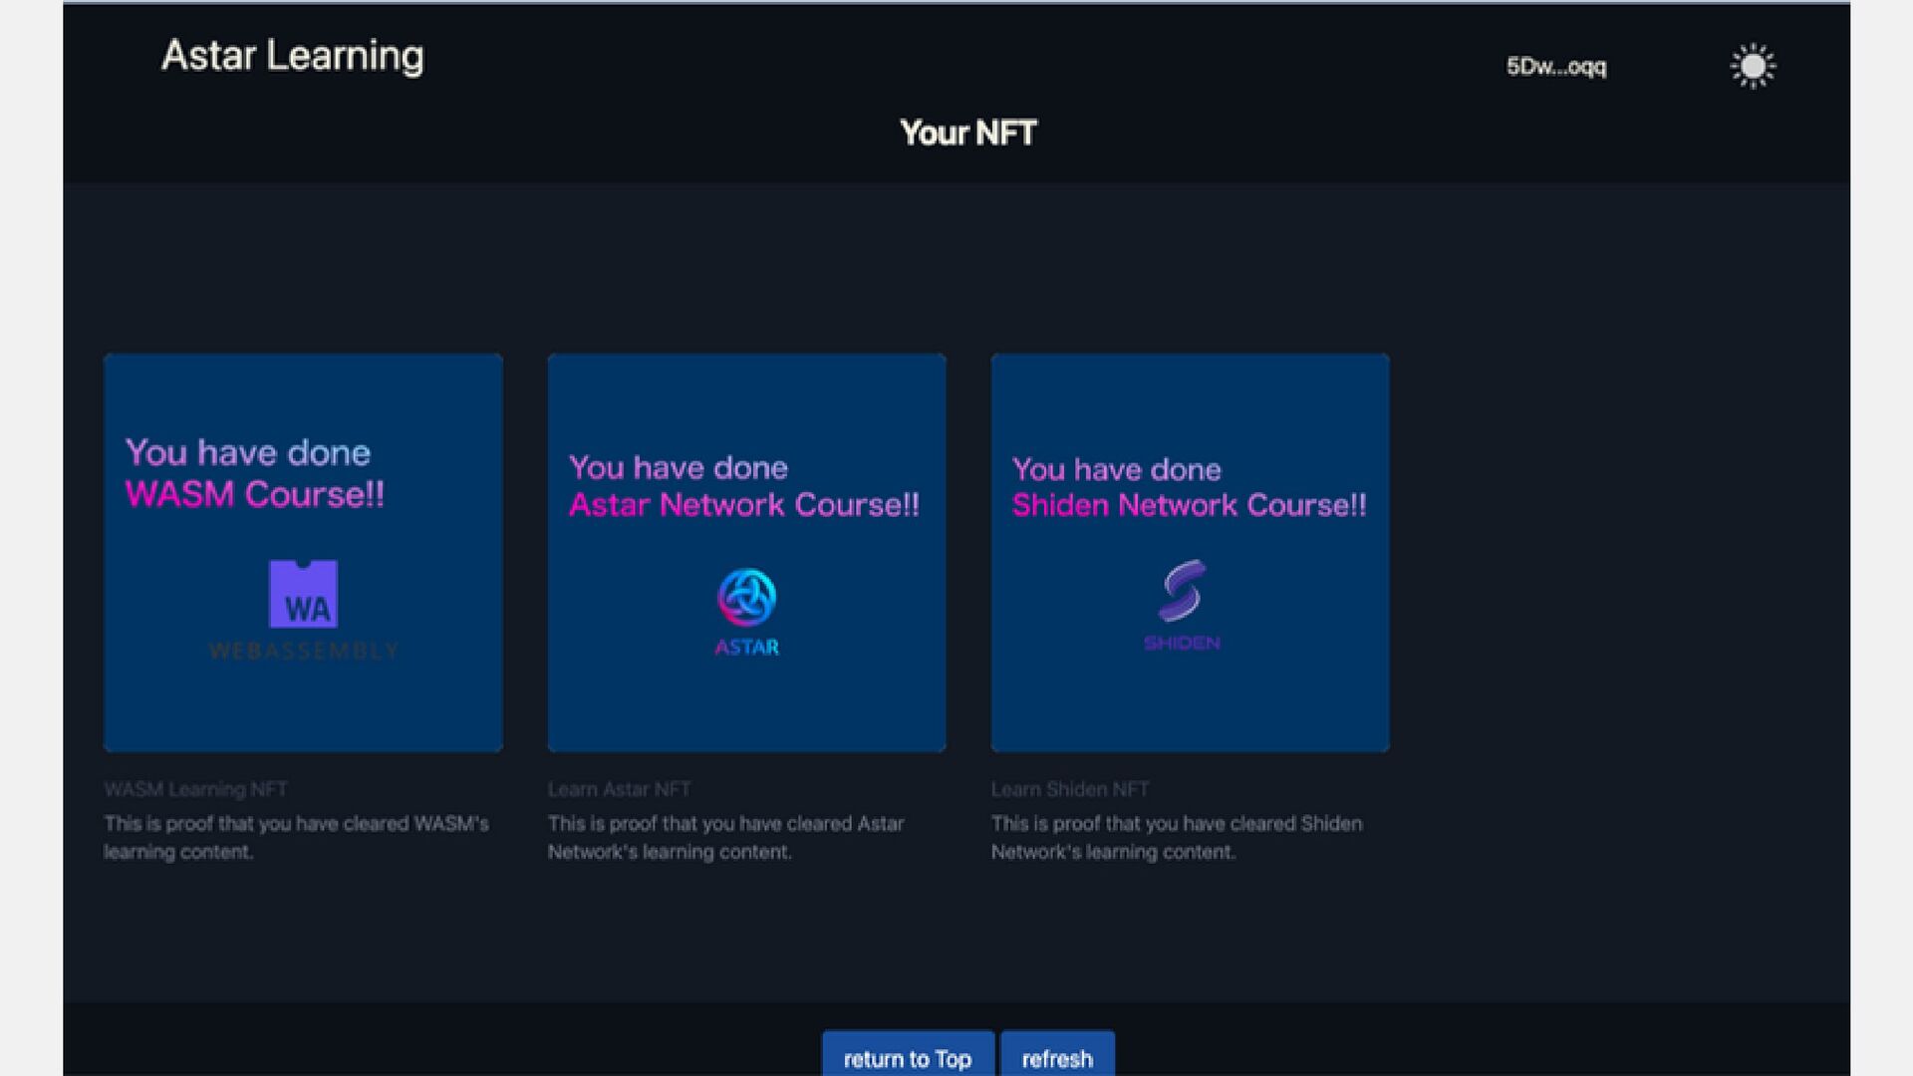1913x1076 pixels.
Task: Open the wallet address 5Dw...oqq
Action: 1556,67
